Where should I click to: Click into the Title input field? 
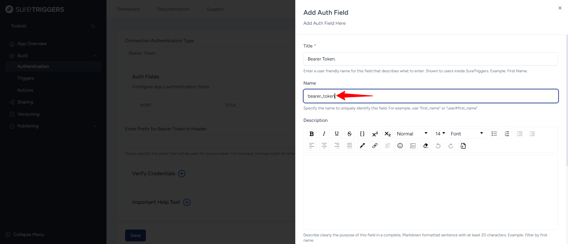[x=430, y=59]
